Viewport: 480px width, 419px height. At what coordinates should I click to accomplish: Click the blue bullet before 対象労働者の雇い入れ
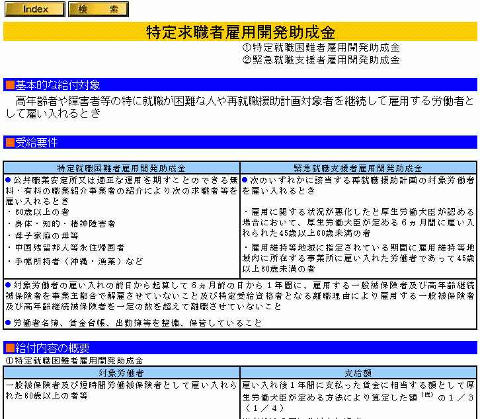pyautogui.click(x=9, y=285)
